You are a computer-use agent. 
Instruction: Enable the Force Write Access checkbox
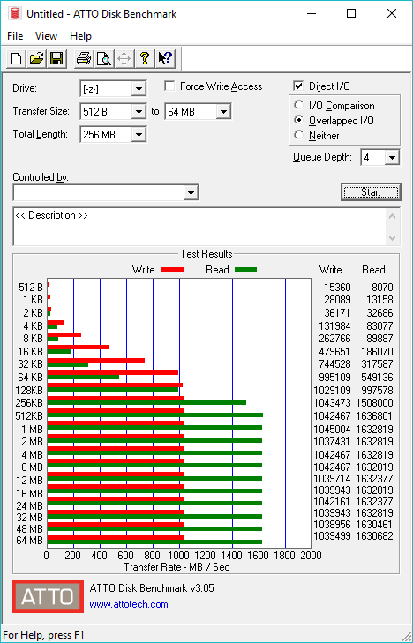click(x=169, y=86)
